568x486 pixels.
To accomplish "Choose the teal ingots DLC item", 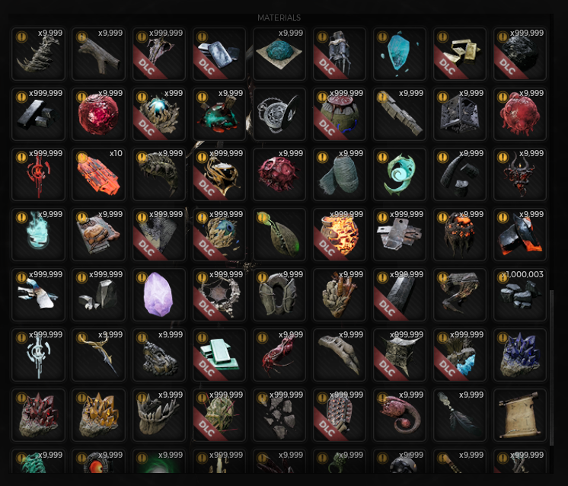I will pyautogui.click(x=219, y=355).
